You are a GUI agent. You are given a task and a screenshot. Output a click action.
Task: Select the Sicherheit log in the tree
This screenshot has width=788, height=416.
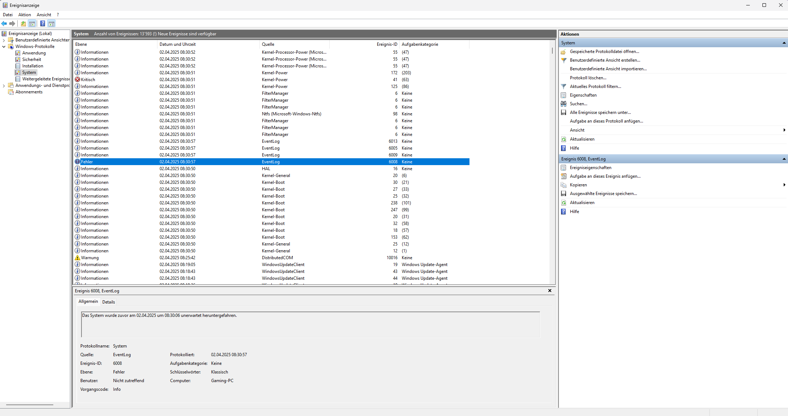[x=32, y=59]
